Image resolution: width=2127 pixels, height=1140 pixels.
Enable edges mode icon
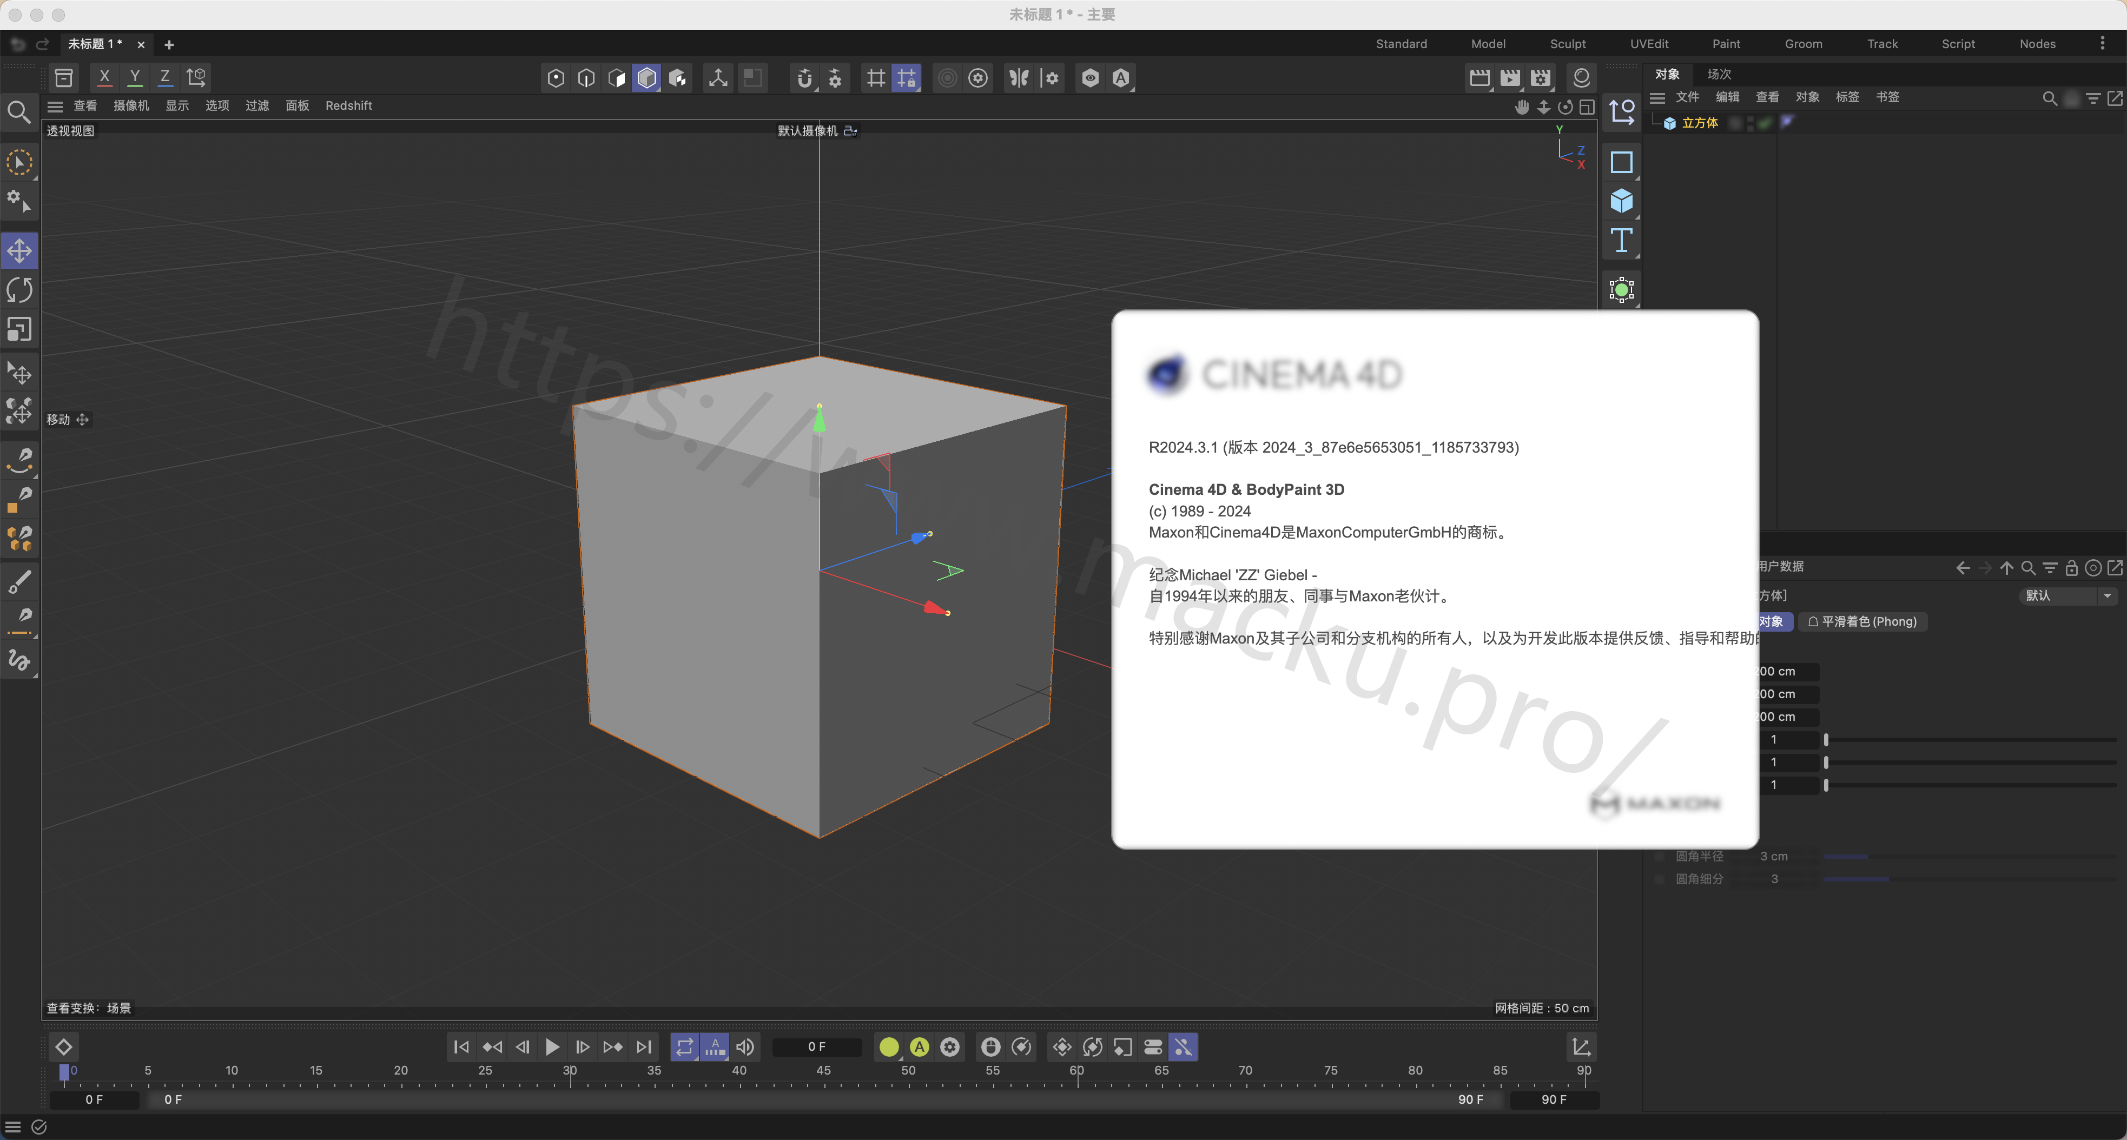(x=586, y=77)
